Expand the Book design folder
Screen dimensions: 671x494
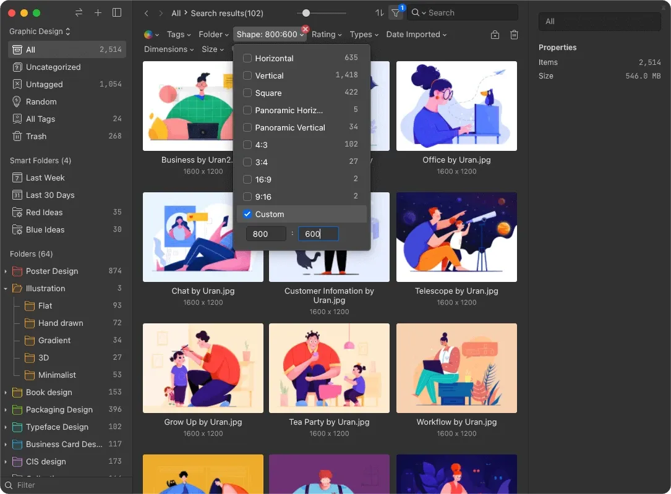point(6,393)
